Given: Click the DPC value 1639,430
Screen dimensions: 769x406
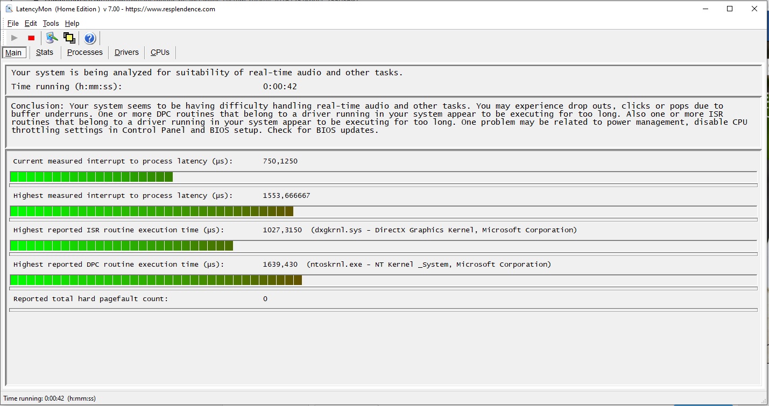Looking at the screenshot, I should tap(280, 265).
